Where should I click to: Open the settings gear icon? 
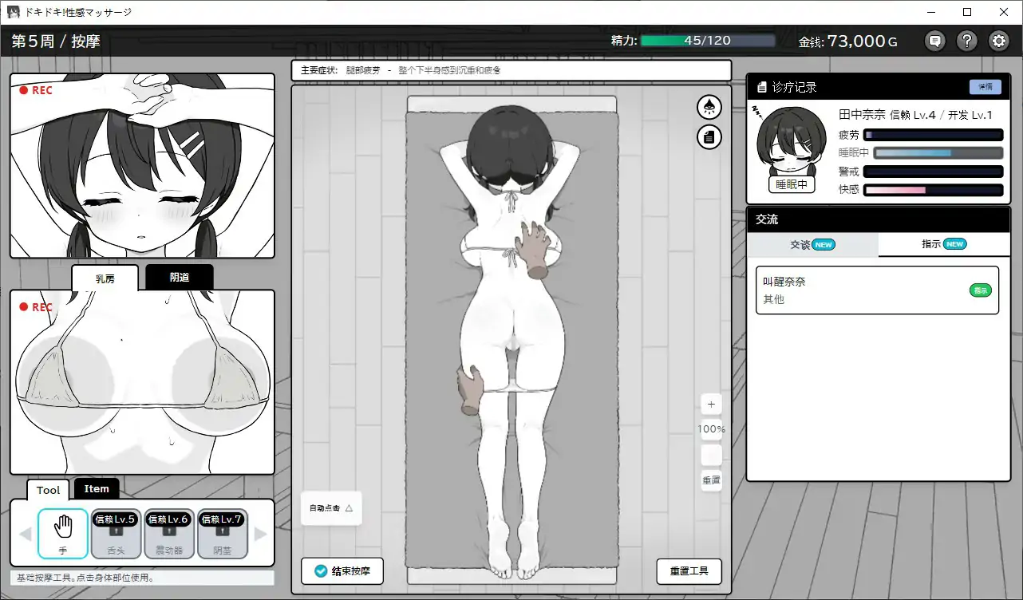click(x=999, y=40)
